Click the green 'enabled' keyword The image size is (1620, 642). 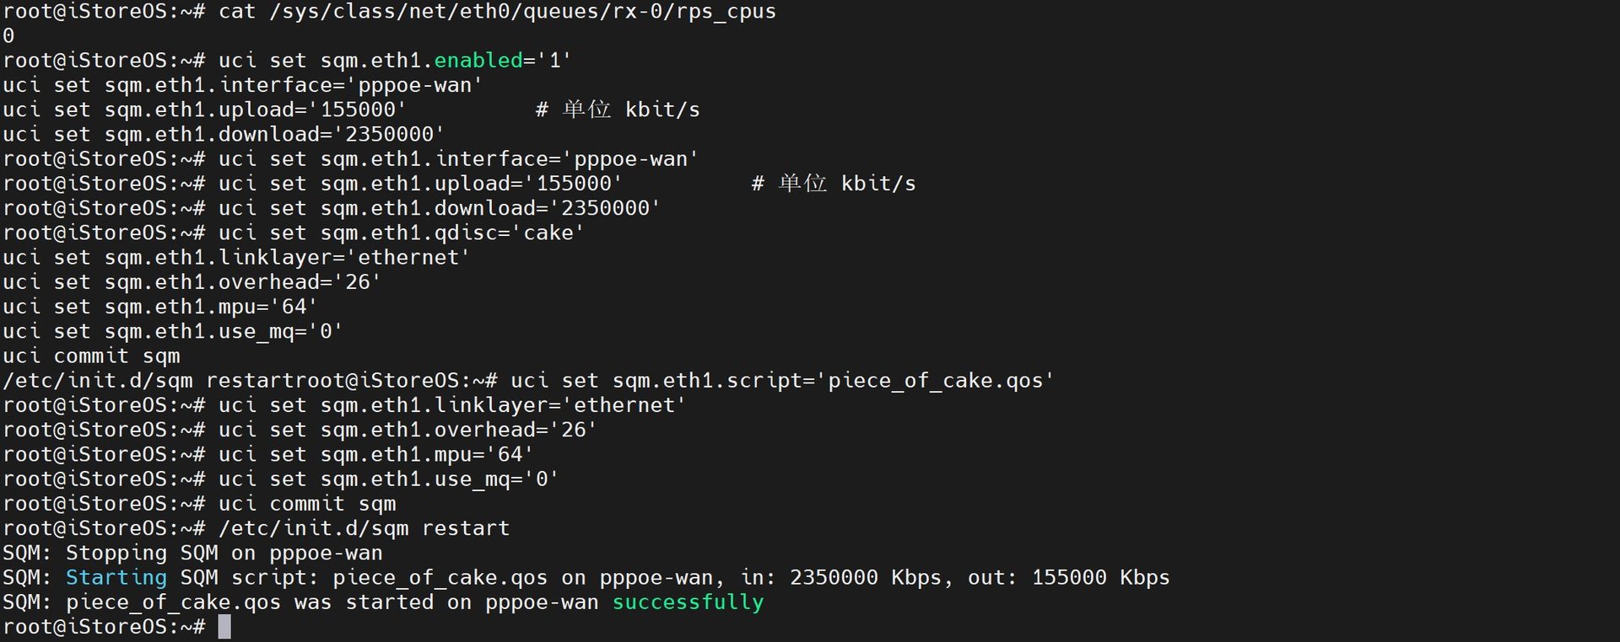478,61
